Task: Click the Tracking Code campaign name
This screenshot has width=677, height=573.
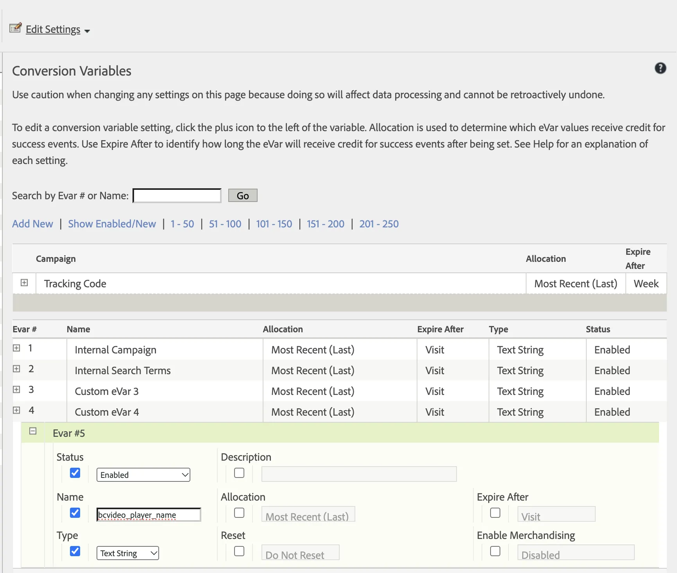Action: (x=75, y=284)
